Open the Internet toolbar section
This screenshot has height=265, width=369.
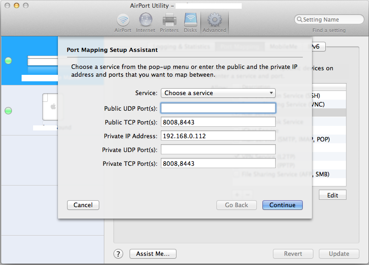[x=145, y=23]
